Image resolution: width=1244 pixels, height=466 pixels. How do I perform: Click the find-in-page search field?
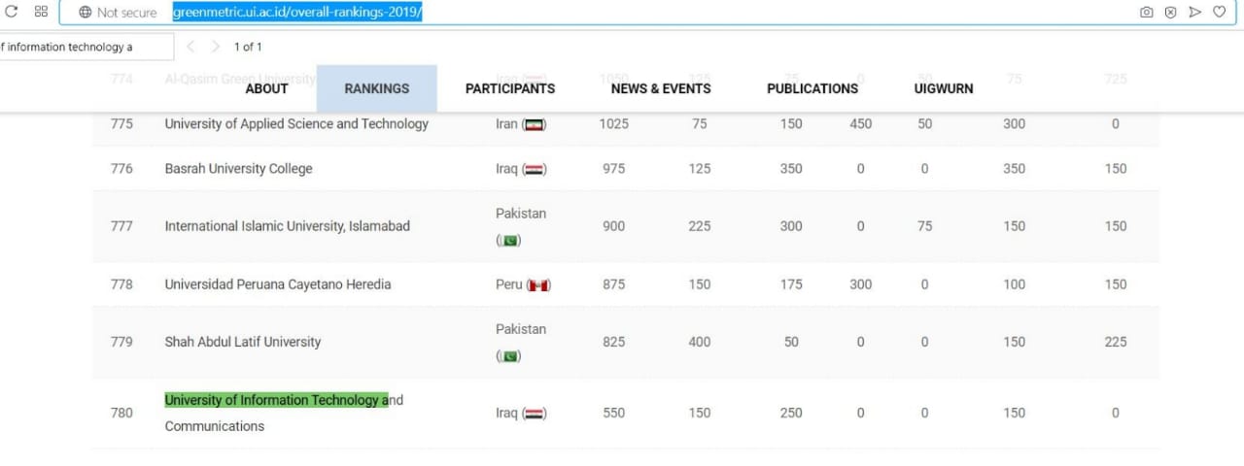point(86,47)
